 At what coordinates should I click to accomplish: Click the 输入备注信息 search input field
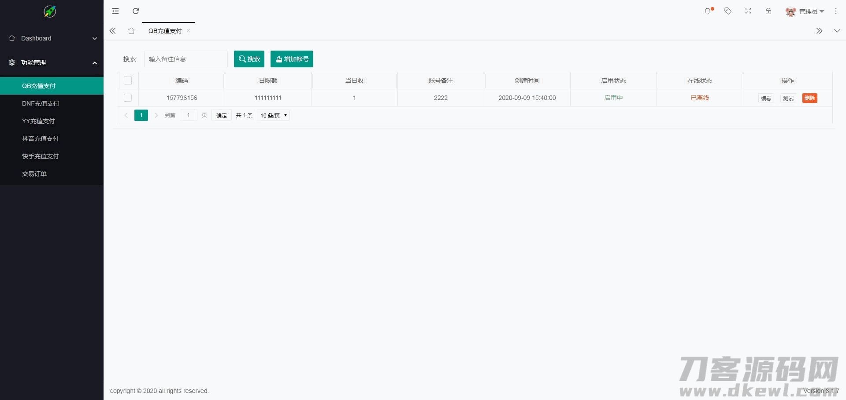coord(186,59)
